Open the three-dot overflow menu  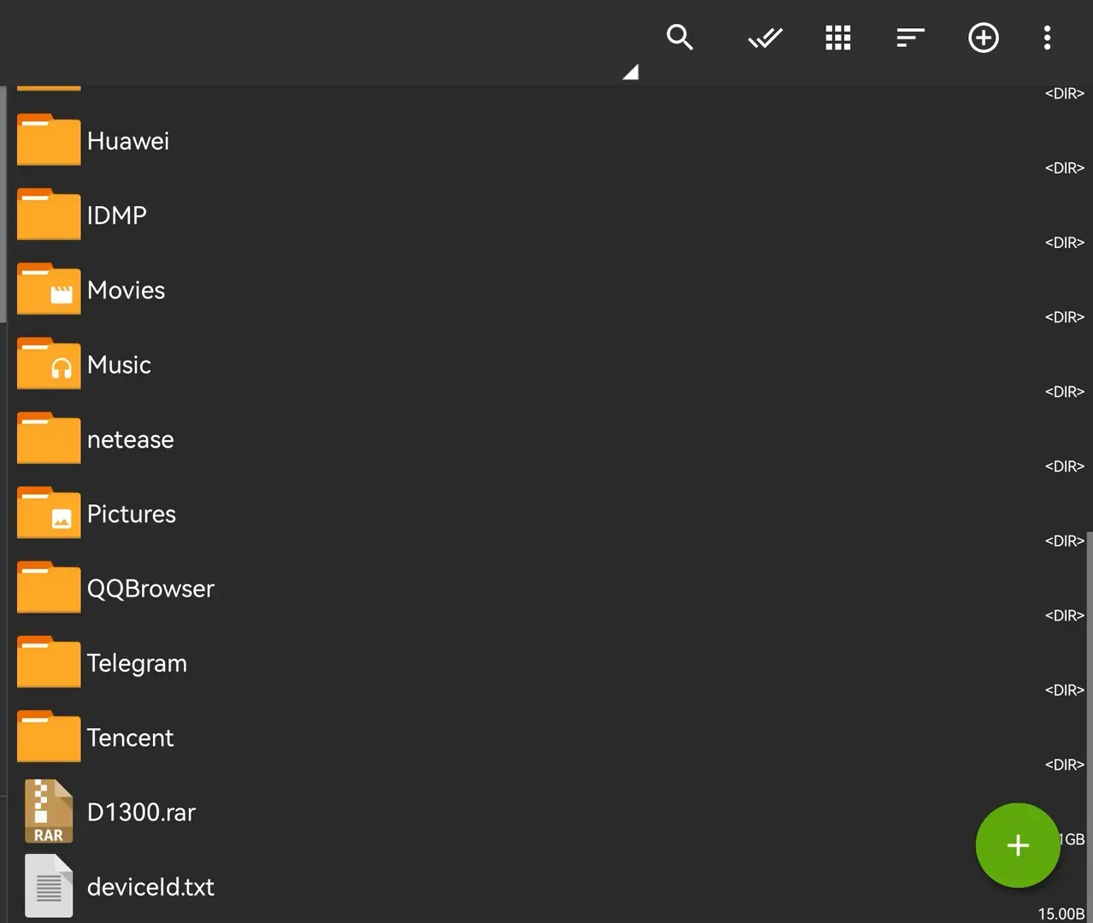tap(1047, 38)
